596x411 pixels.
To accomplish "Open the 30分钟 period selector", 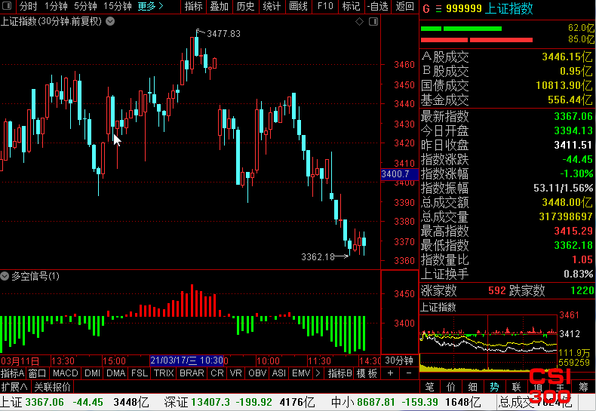I will coord(399,360).
